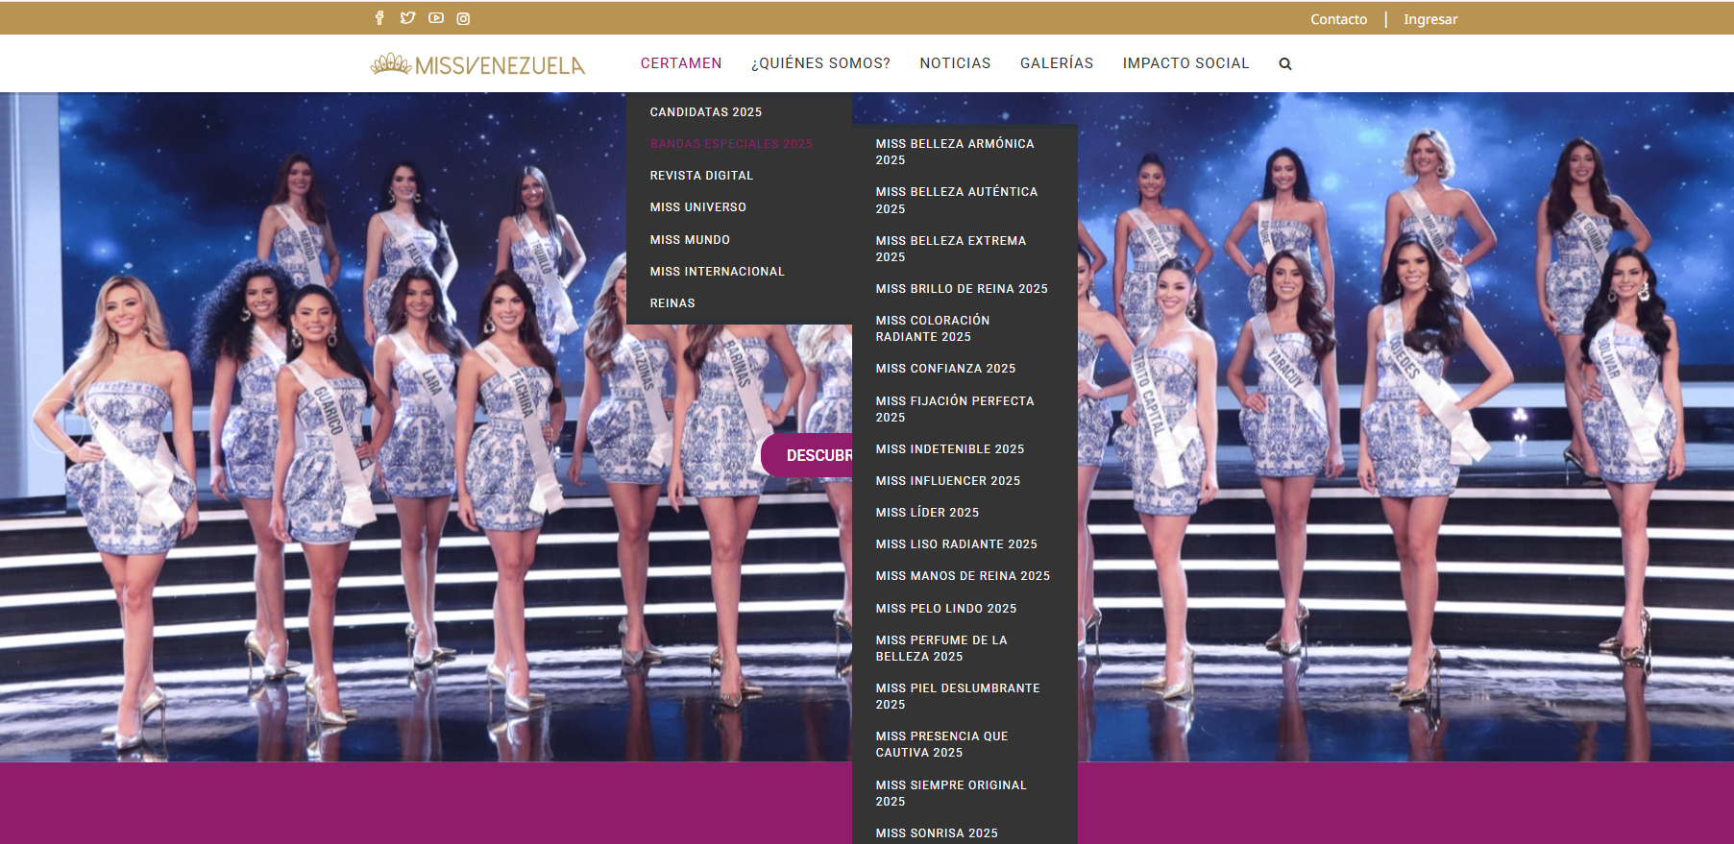The height and width of the screenshot is (844, 1734).
Task: Click the Contacto link
Action: (x=1338, y=19)
